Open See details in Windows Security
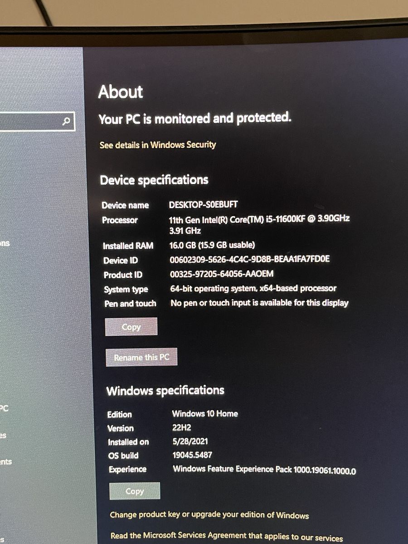The image size is (408, 544). click(x=157, y=145)
